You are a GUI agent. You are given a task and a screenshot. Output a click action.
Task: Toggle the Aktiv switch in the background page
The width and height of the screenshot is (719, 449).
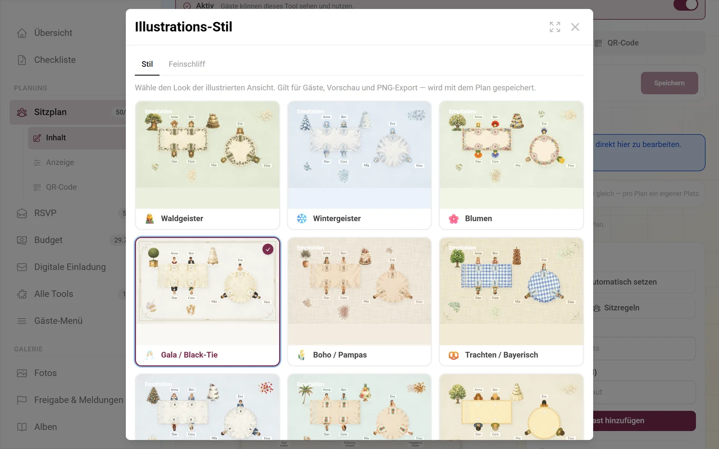(686, 5)
